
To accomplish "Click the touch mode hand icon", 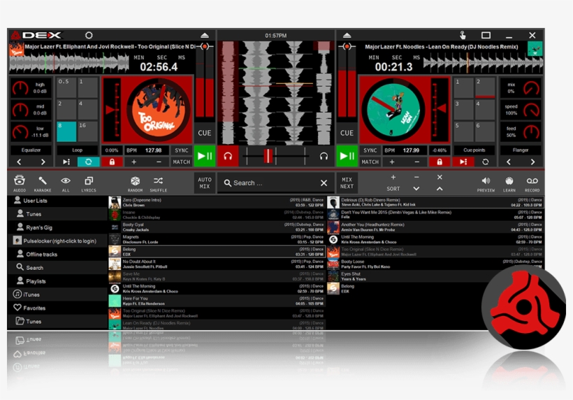I will point(463,36).
